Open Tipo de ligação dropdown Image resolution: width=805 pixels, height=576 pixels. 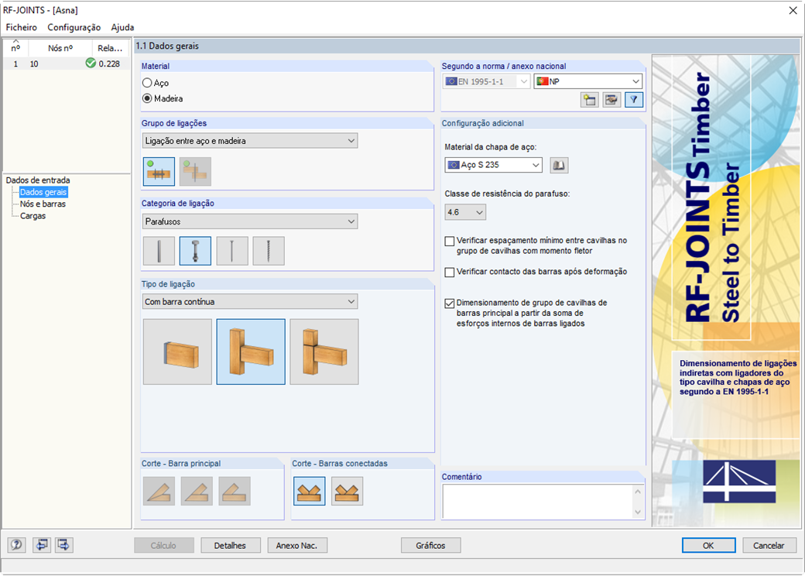pos(250,302)
